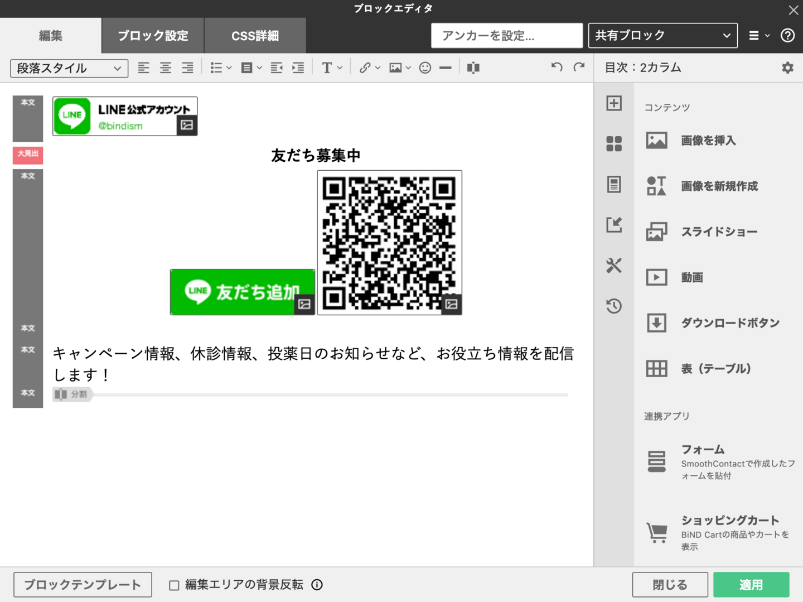Open the bullet list dropdown

[x=221, y=68]
